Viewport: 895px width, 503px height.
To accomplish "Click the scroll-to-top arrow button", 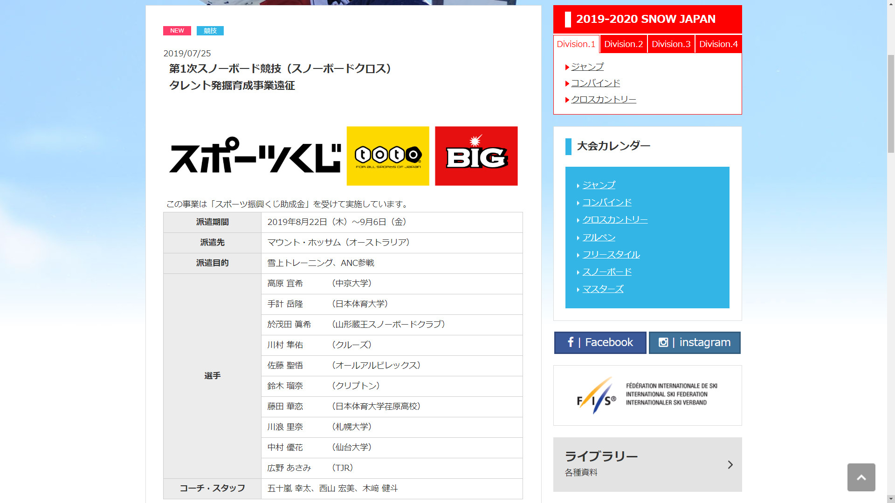I will point(861,477).
